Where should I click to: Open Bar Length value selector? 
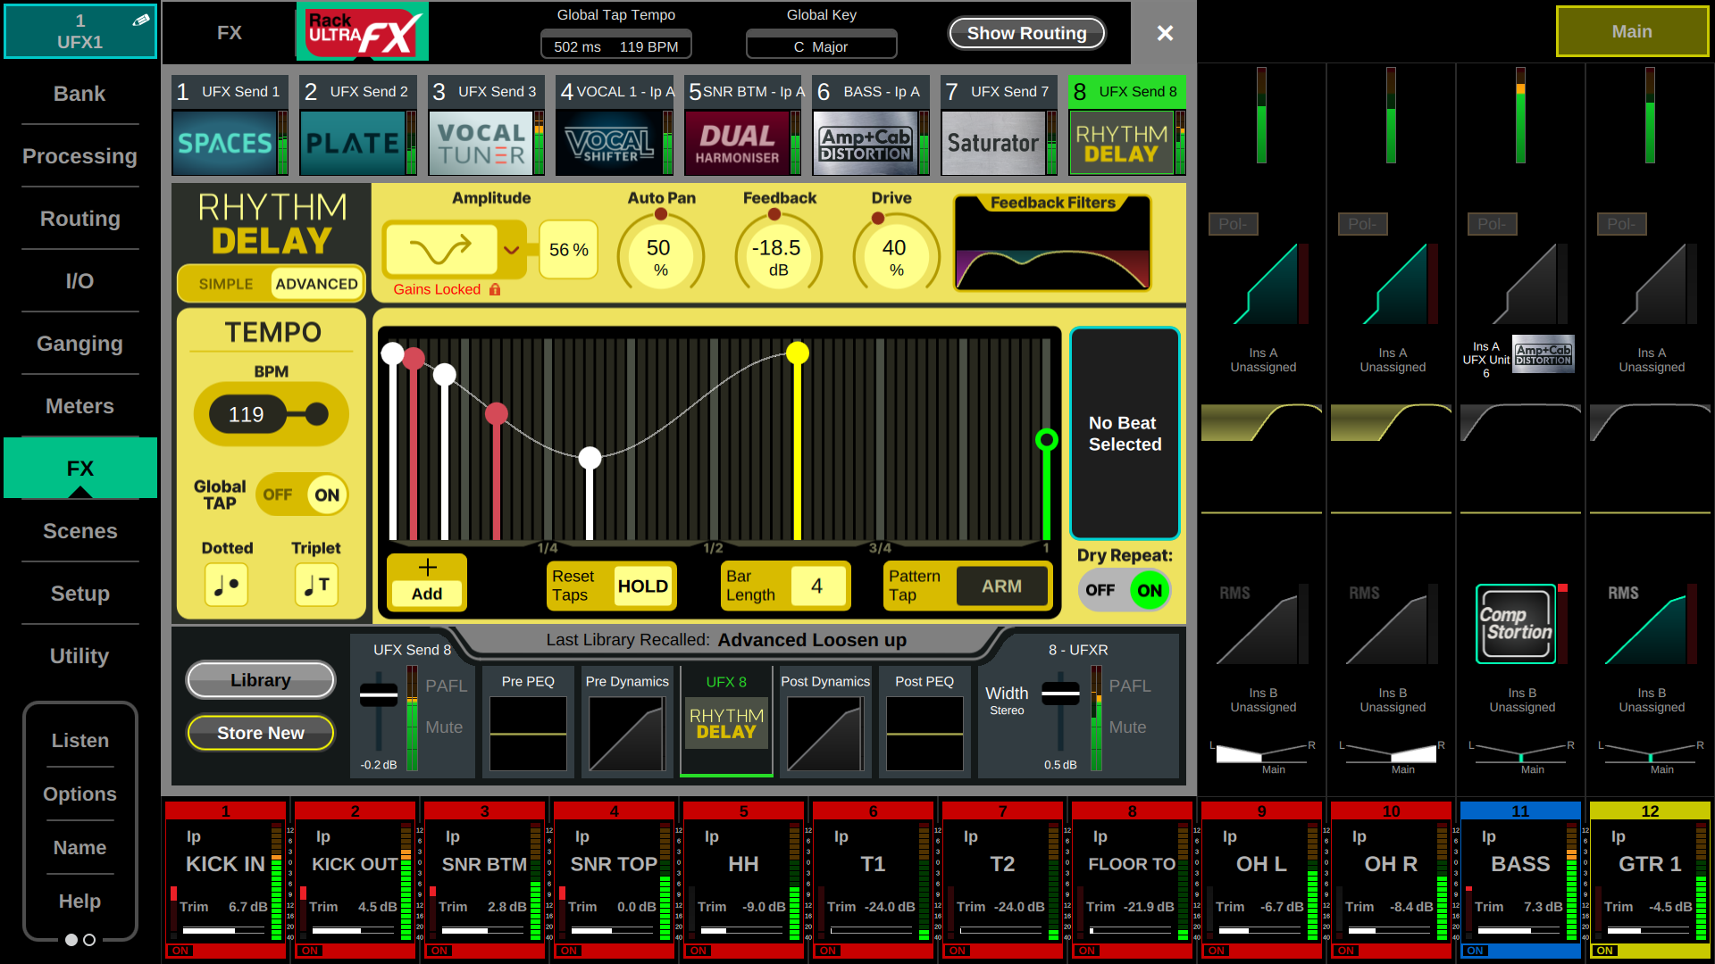point(816,586)
